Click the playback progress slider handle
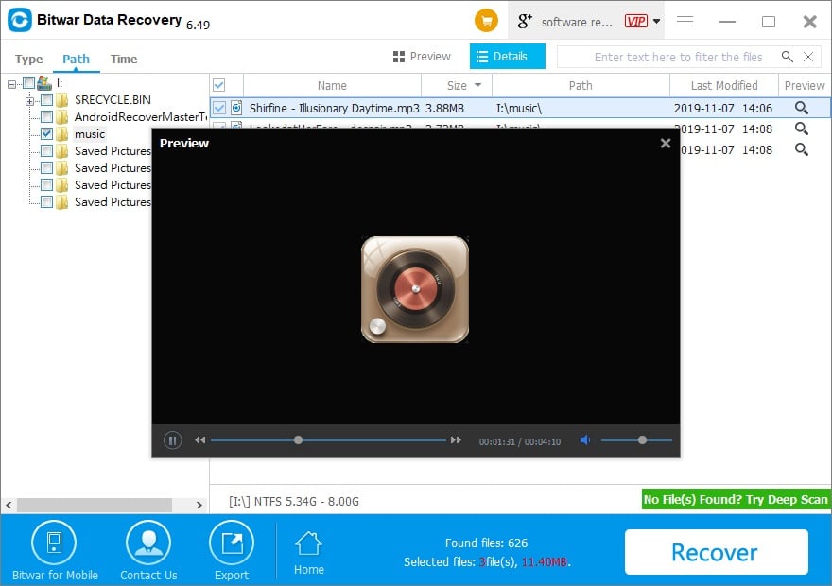 (298, 440)
